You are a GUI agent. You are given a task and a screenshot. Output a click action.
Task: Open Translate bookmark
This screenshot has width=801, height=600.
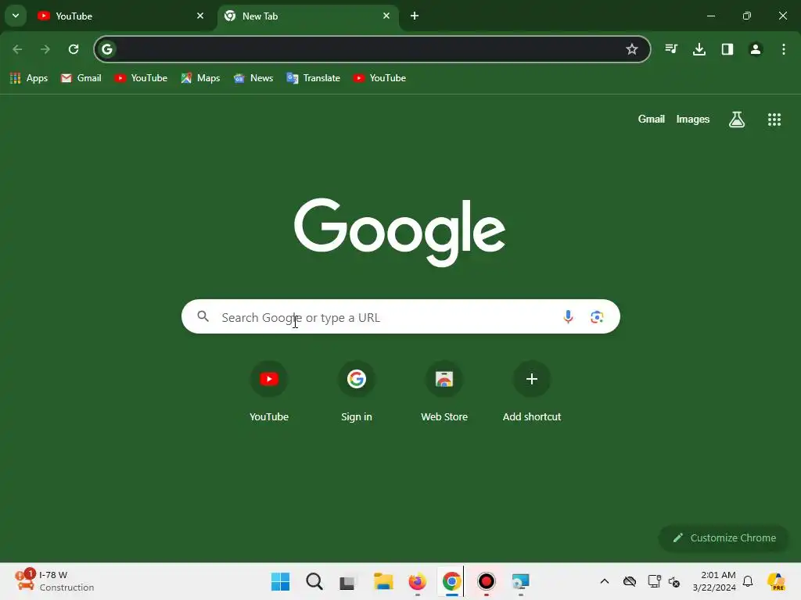[313, 78]
